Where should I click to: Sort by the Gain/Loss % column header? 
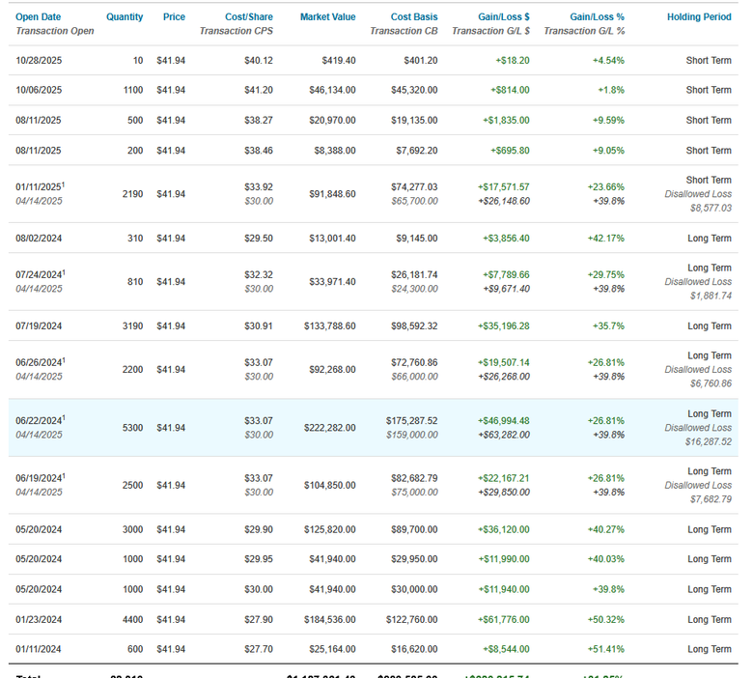tap(597, 16)
